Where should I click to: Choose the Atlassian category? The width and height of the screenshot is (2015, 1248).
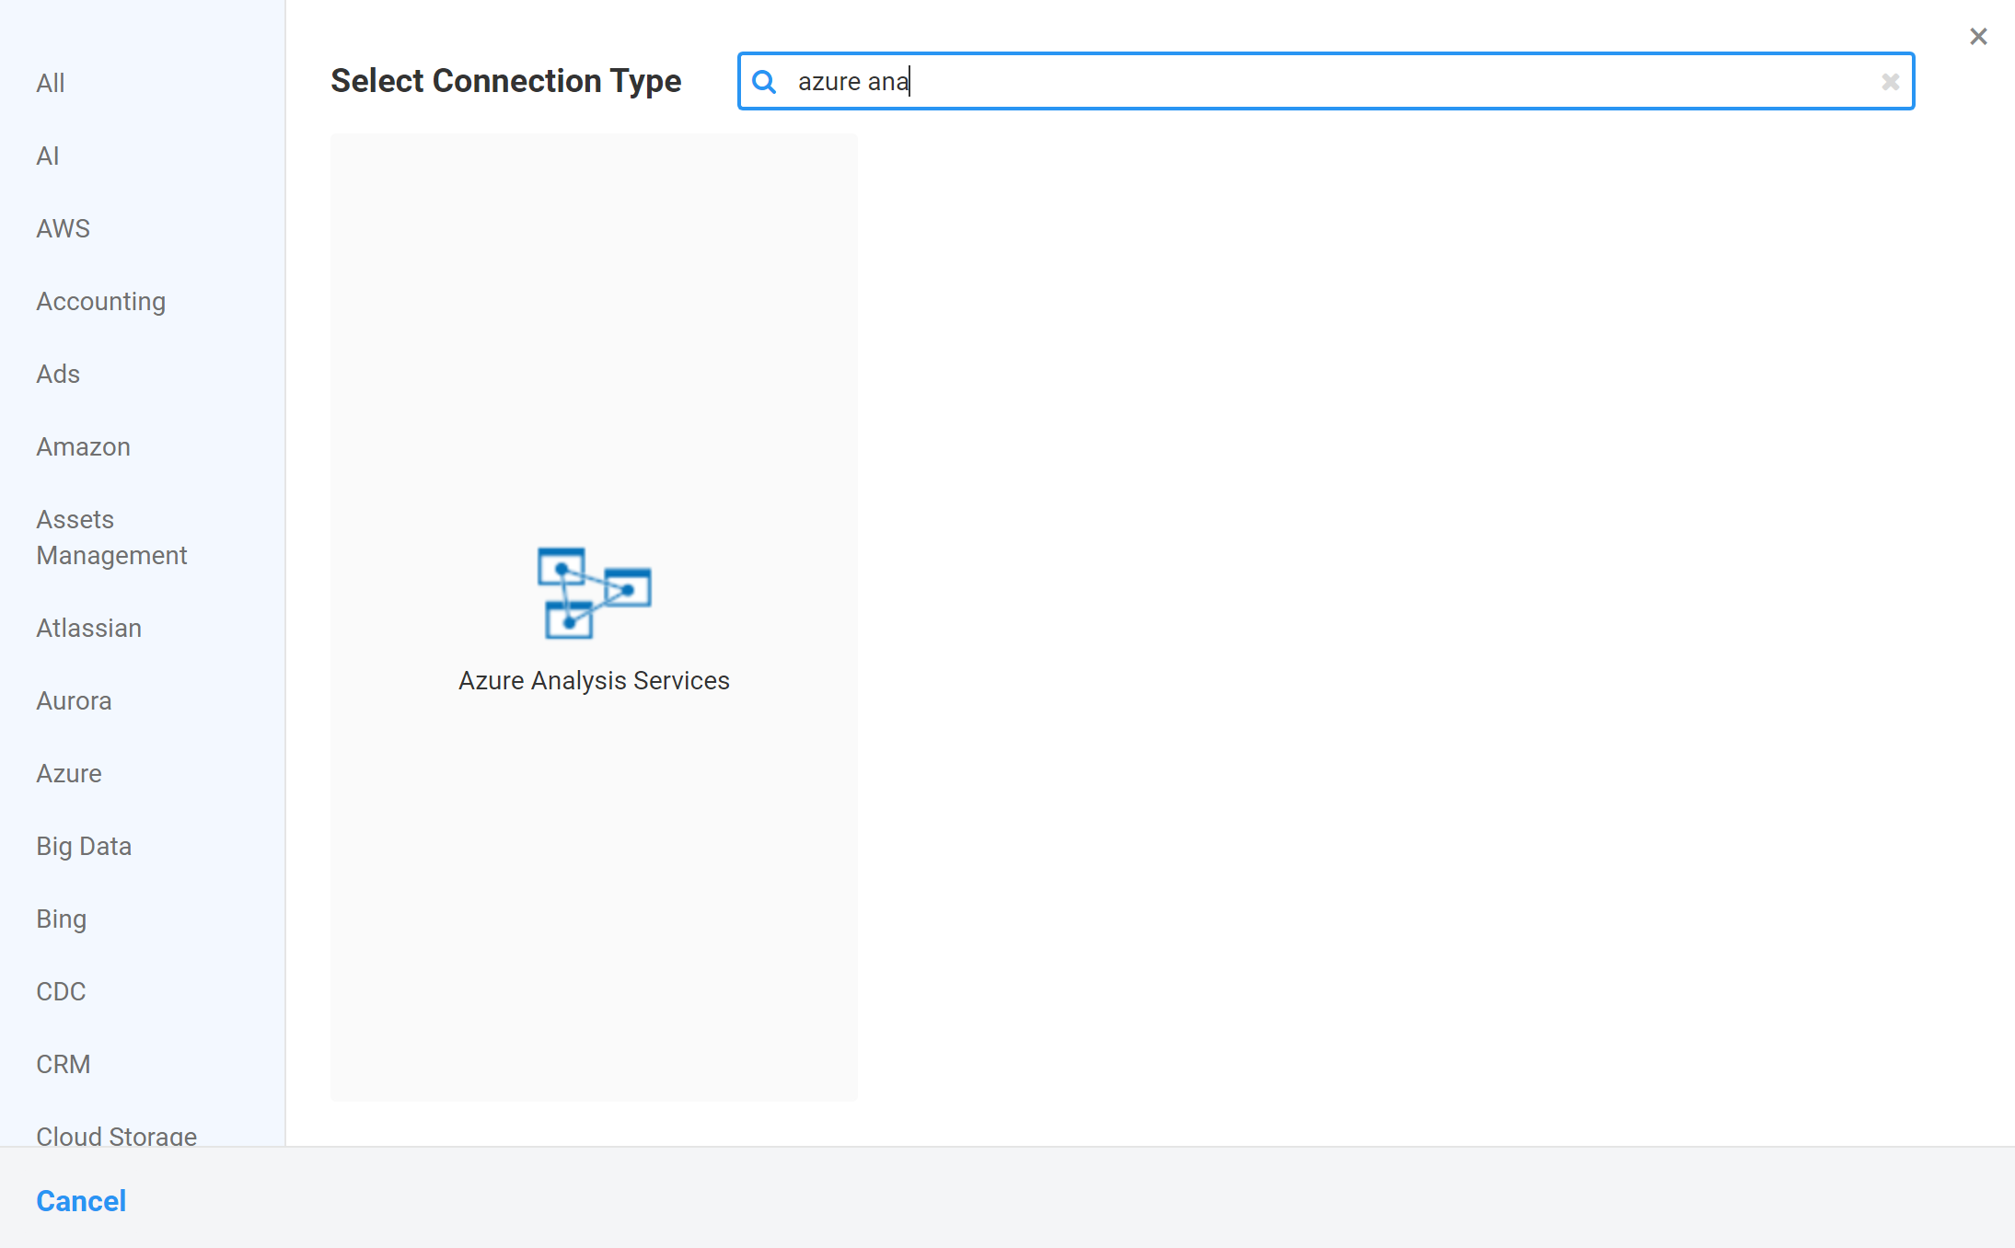89,628
